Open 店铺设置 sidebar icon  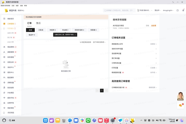pos(4,82)
